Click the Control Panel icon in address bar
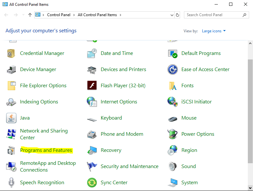Image resolution: width=253 pixels, height=191 pixels. pyautogui.click(x=38, y=15)
